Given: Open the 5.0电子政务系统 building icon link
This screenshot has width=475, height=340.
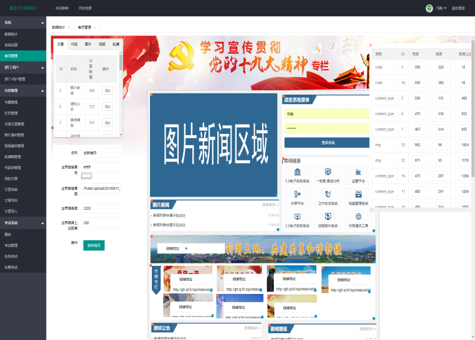Looking at the screenshot, I should [298, 172].
